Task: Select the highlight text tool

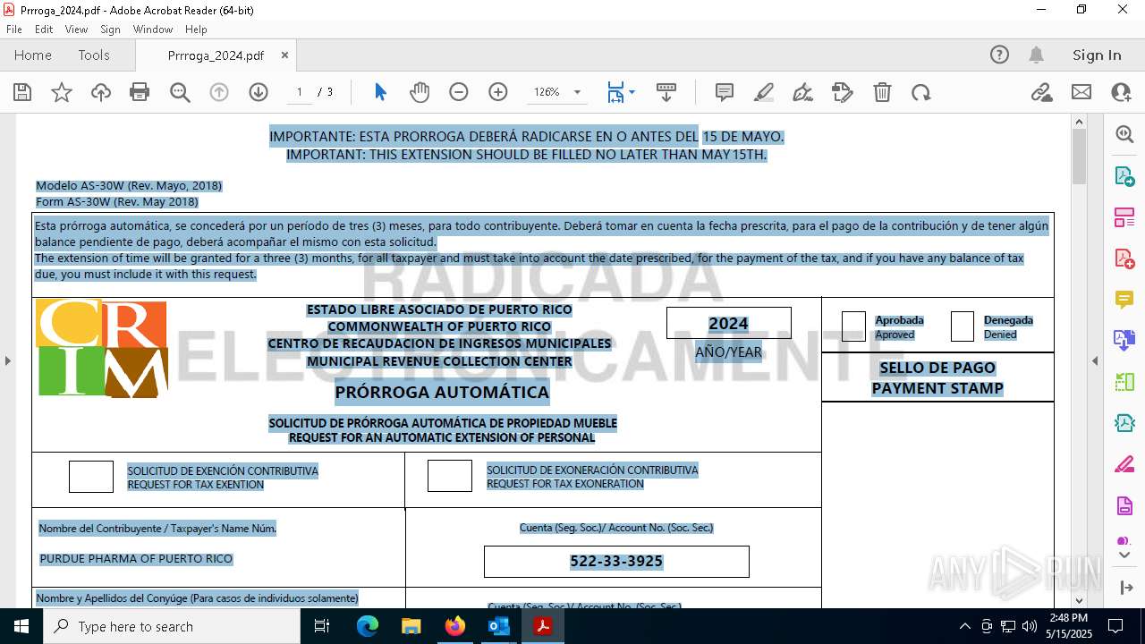Action: [764, 92]
